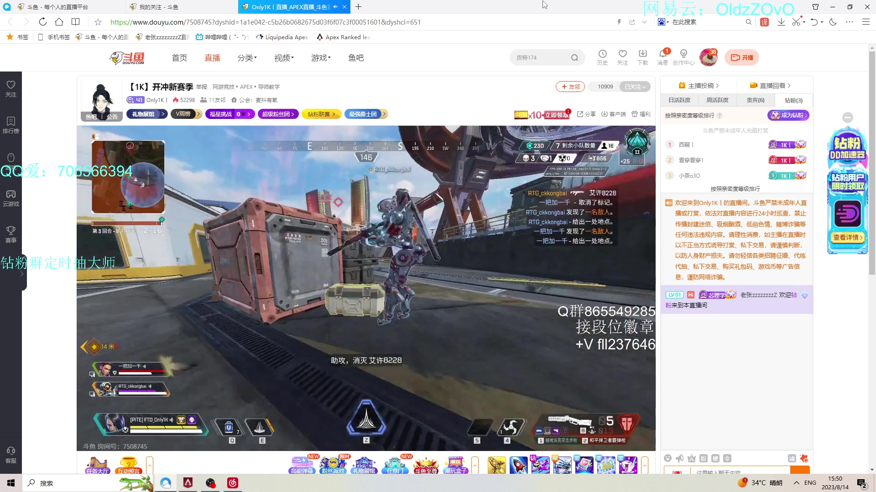Switch to 钻粉(3) tab
This screenshot has width=876, height=492.
pos(794,100)
